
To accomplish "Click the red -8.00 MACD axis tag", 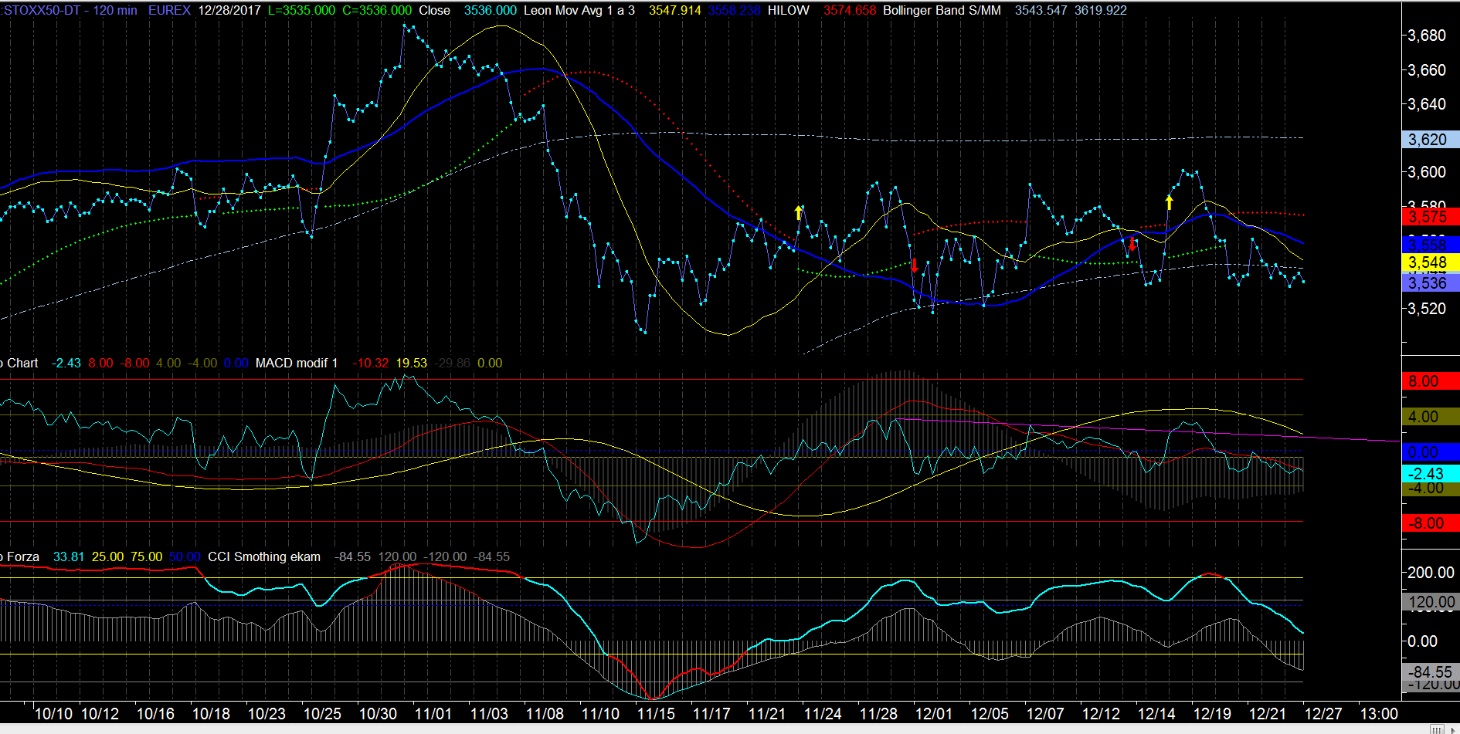I will (1430, 523).
